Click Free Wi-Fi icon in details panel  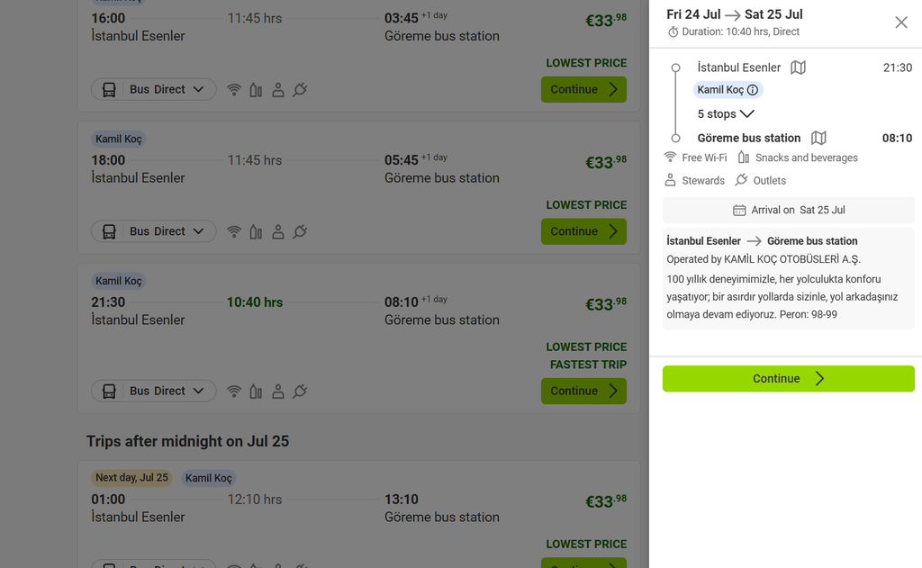pyautogui.click(x=670, y=157)
